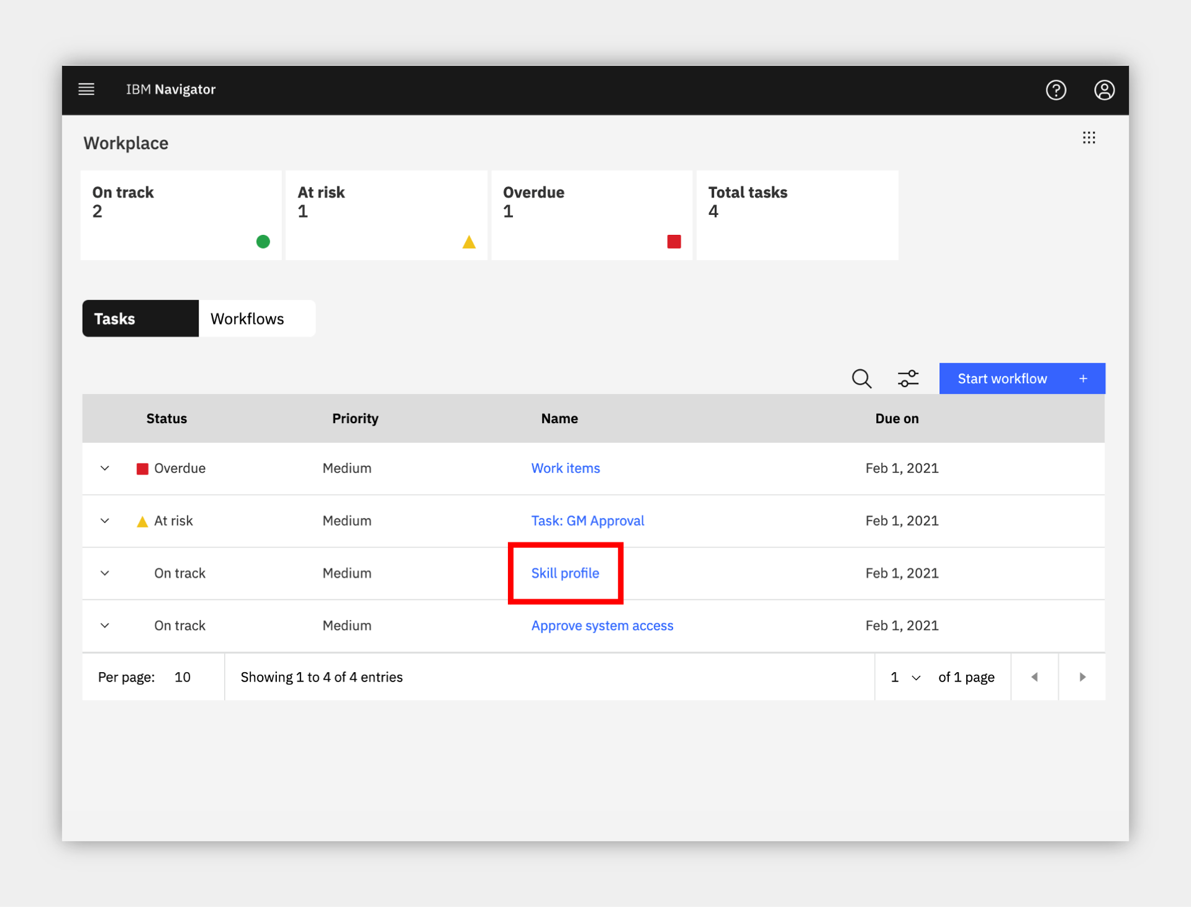Image resolution: width=1191 pixels, height=907 pixels.
Task: Expand the Approve system access row chevron
Action: [x=105, y=626]
